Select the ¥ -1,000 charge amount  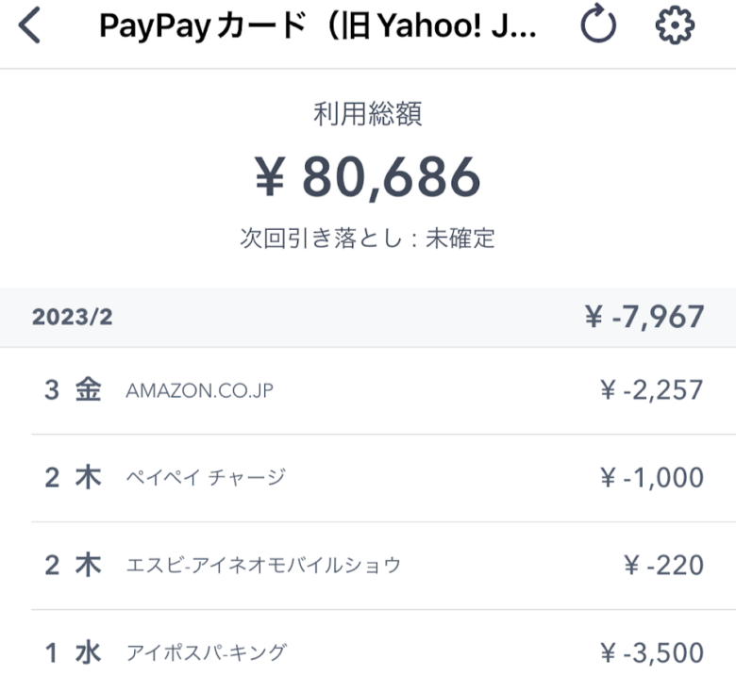click(651, 478)
